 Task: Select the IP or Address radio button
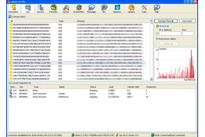point(157,33)
